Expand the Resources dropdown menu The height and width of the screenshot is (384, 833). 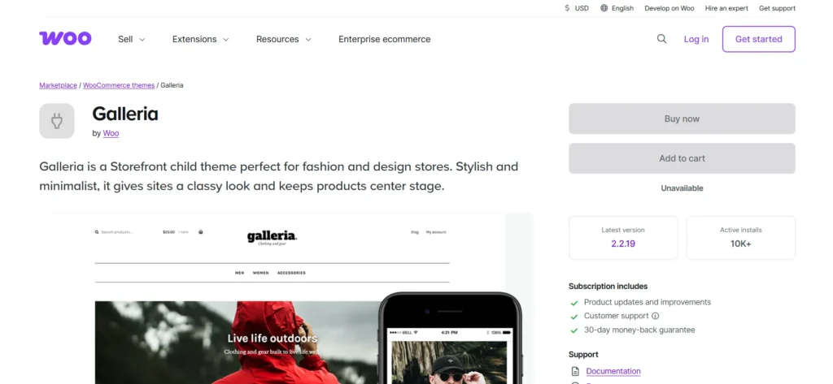pos(284,39)
